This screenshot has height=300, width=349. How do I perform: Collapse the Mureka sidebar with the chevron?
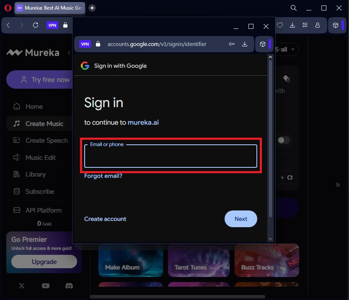pos(69,53)
